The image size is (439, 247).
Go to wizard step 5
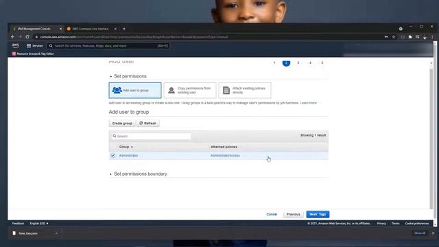[322, 62]
